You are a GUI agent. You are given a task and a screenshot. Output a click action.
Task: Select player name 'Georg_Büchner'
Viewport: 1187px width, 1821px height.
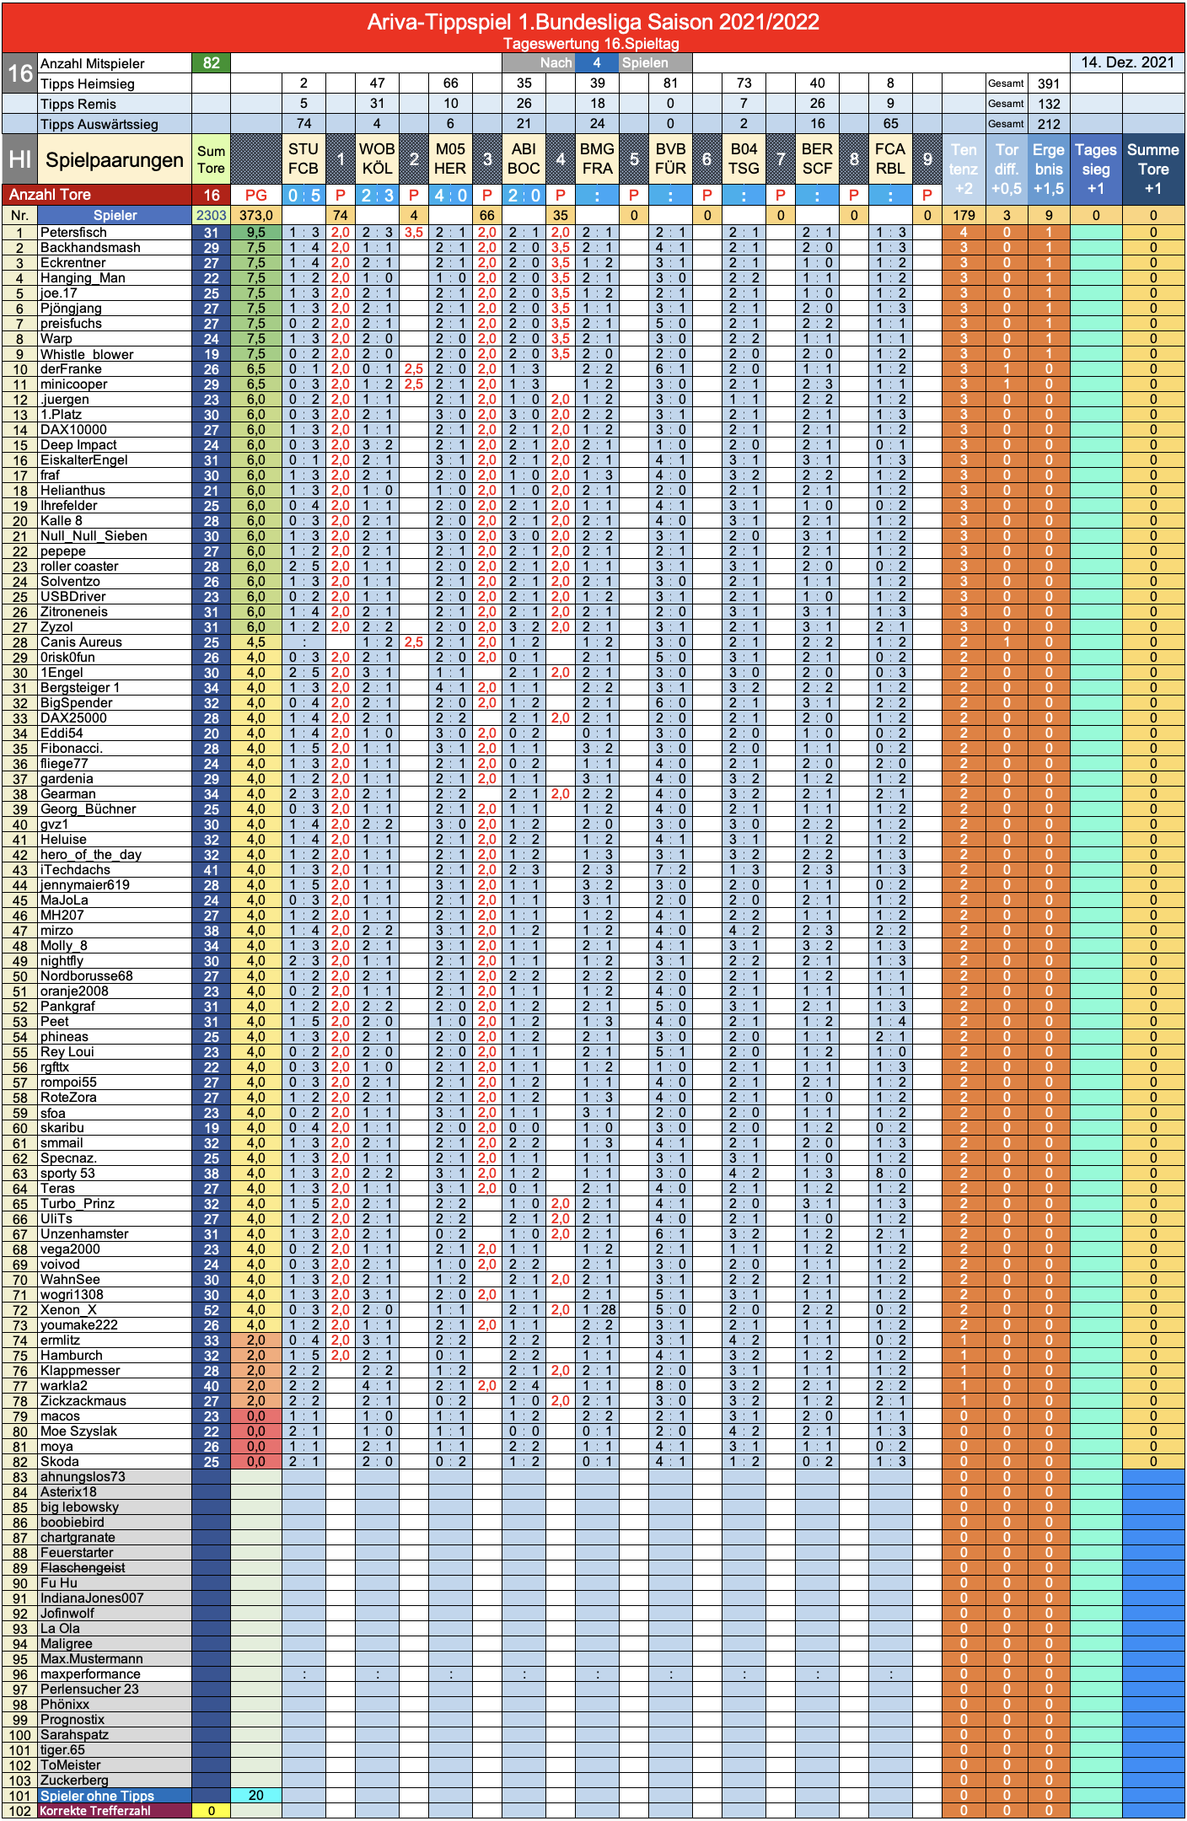[x=88, y=809]
